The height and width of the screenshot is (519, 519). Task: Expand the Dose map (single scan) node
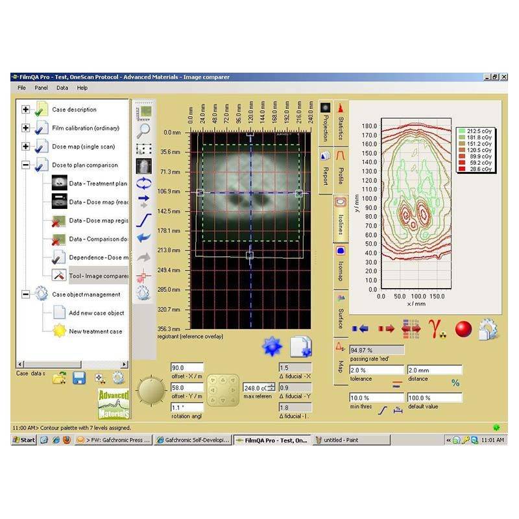click(x=25, y=147)
